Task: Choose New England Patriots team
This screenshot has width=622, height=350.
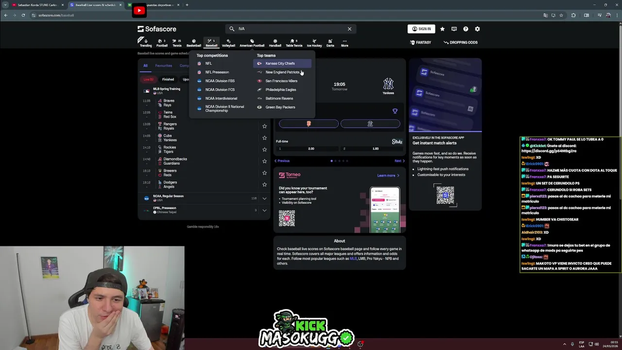Action: click(x=282, y=72)
